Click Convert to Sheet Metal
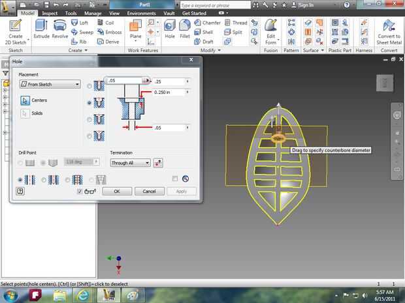This screenshot has height=303, width=405. click(x=389, y=32)
